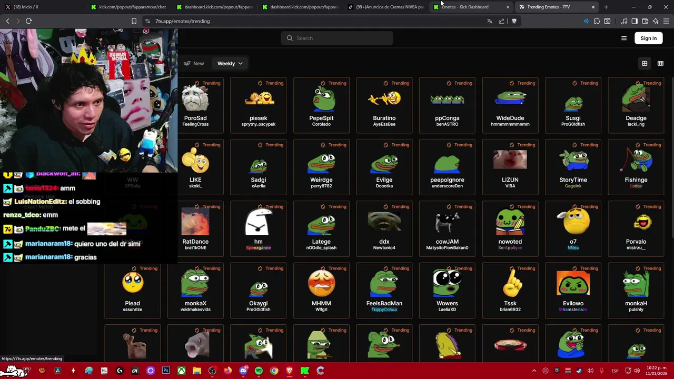
Task: Open browser extensions puzzle icon
Action: click(597, 21)
